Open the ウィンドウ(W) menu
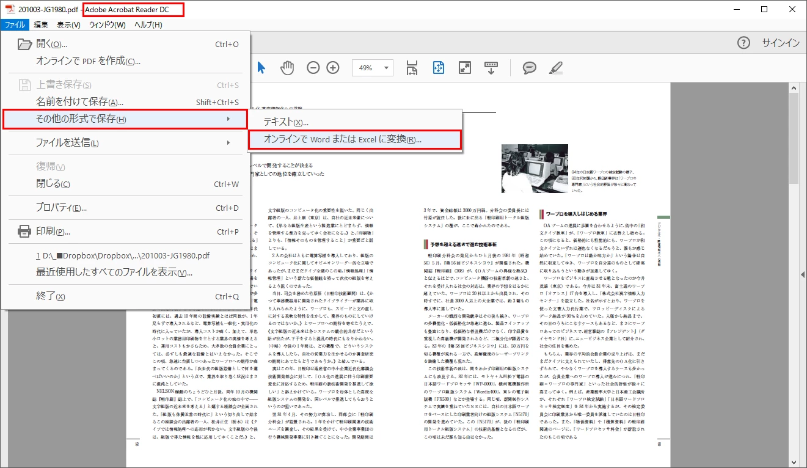The height and width of the screenshot is (468, 807). point(107,25)
